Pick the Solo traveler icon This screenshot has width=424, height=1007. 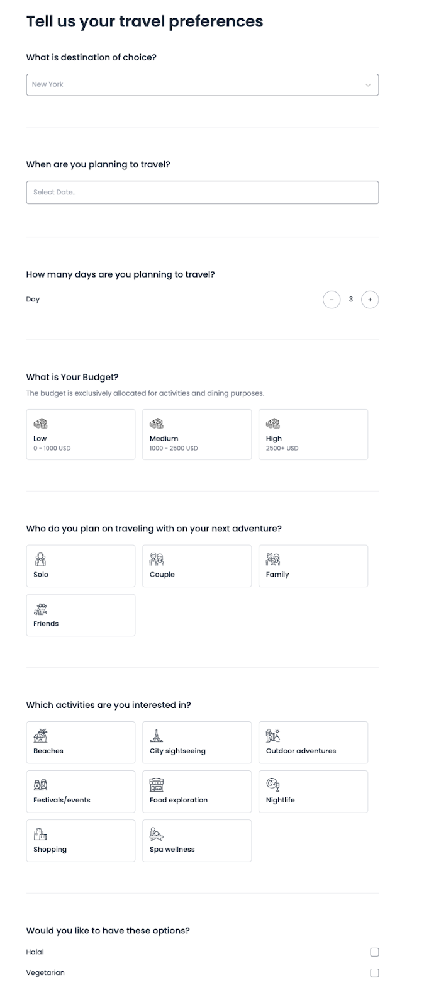click(x=40, y=559)
